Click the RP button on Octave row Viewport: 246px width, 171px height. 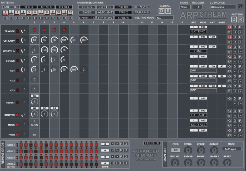coord(229,61)
